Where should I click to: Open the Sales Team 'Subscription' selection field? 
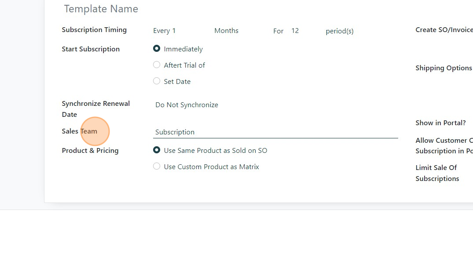click(275, 132)
